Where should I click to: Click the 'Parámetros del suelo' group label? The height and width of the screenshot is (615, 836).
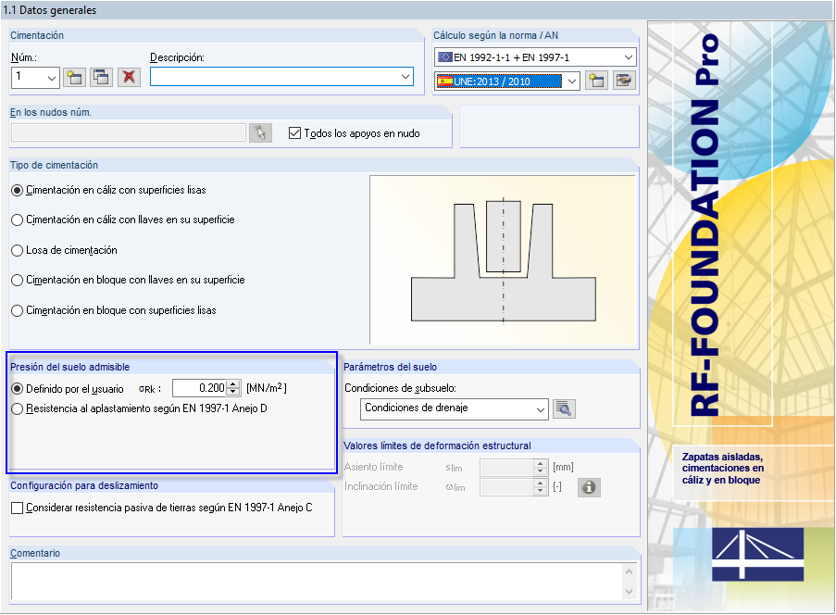pos(390,367)
